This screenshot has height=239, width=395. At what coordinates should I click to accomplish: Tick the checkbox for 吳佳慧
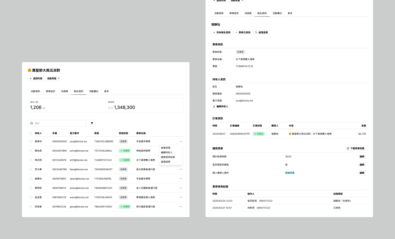coord(30,197)
